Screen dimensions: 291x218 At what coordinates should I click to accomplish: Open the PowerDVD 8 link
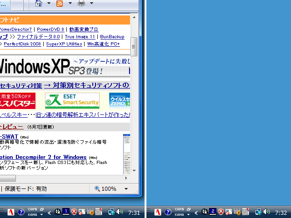pyautogui.click(x=50, y=30)
